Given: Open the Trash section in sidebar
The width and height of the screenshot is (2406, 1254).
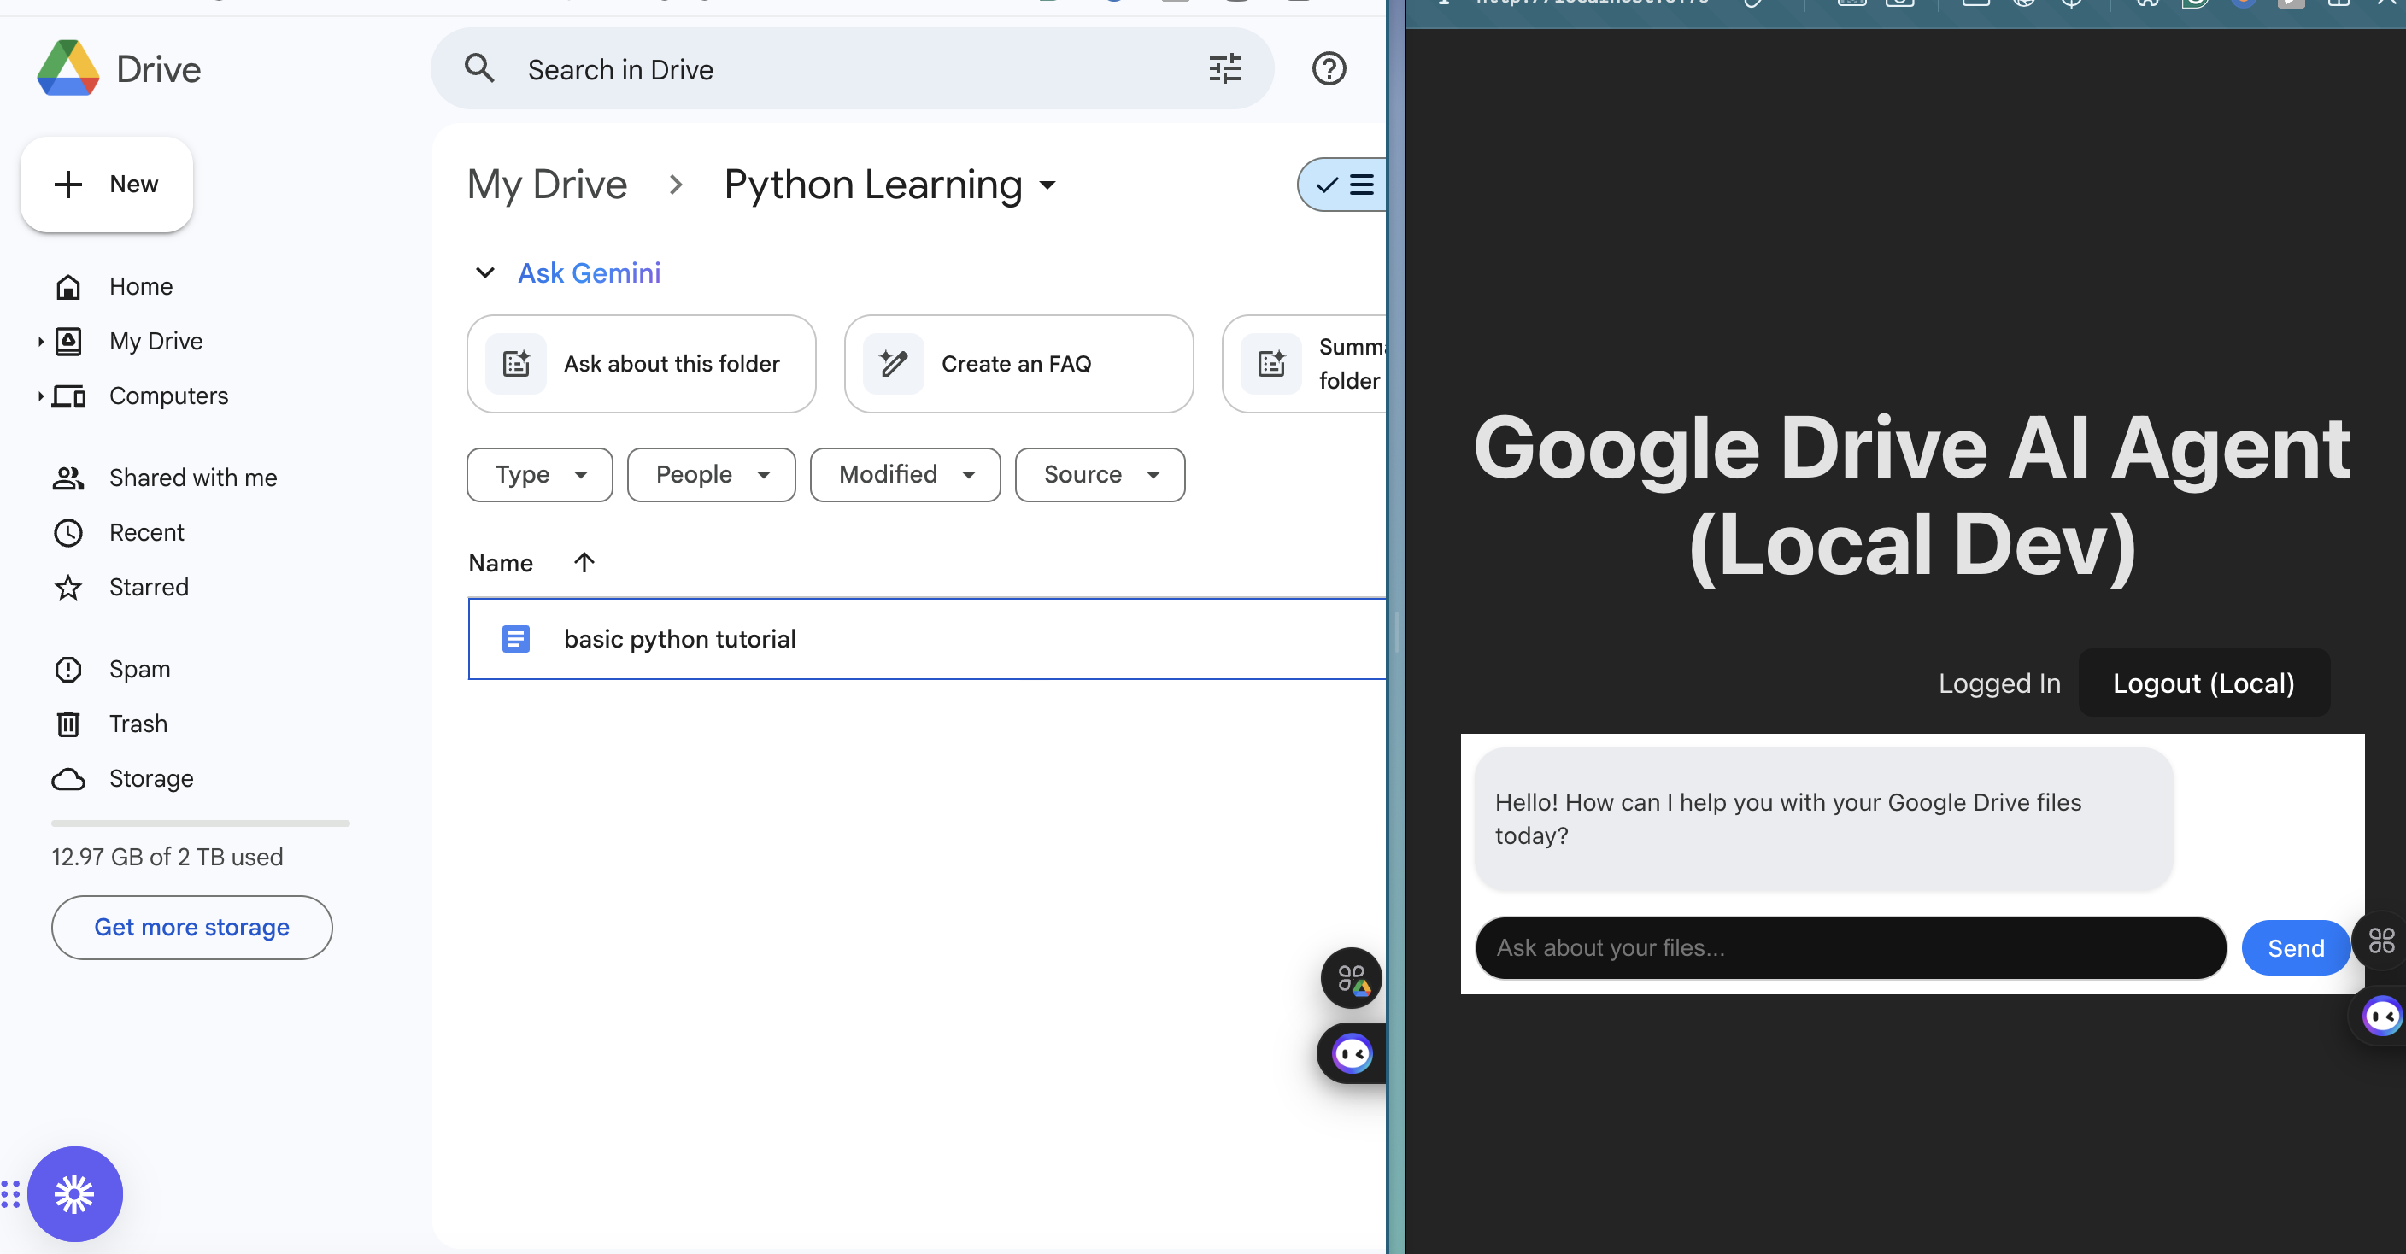Looking at the screenshot, I should coord(138,724).
